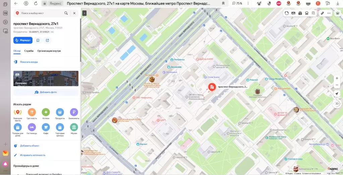Zoom out with the minus button
The image size is (343, 175).
point(337,85)
